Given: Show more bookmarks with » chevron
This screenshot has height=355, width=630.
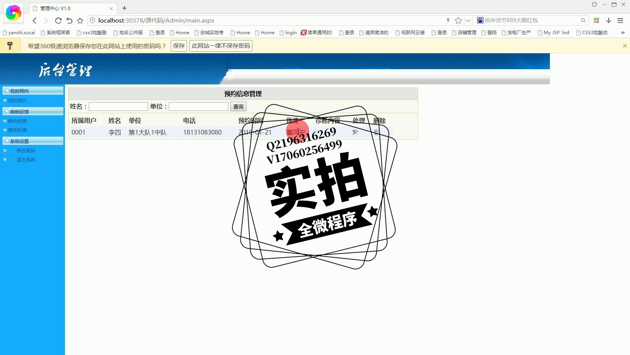Looking at the screenshot, I should [623, 33].
